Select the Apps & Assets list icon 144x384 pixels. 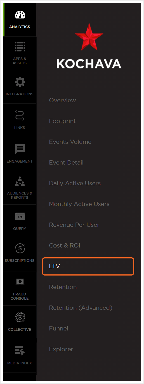point(20,47)
